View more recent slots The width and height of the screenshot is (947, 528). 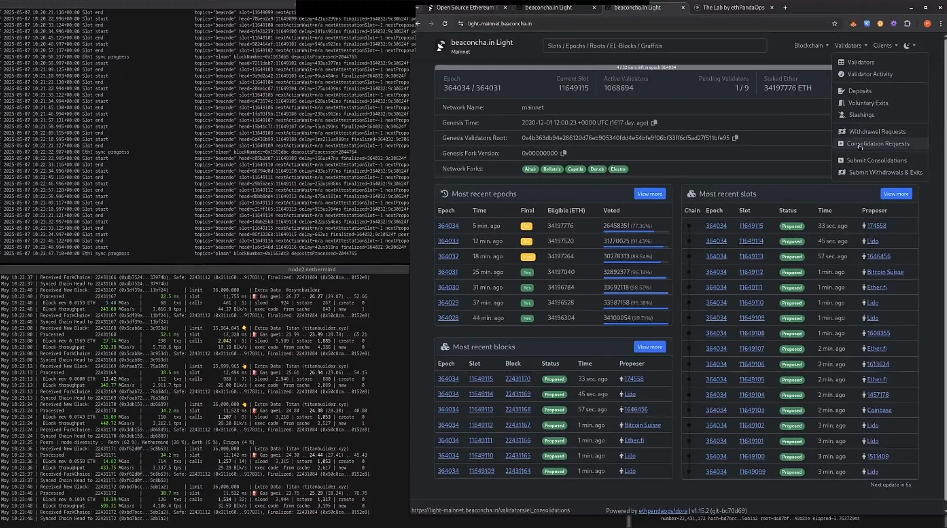coord(896,194)
